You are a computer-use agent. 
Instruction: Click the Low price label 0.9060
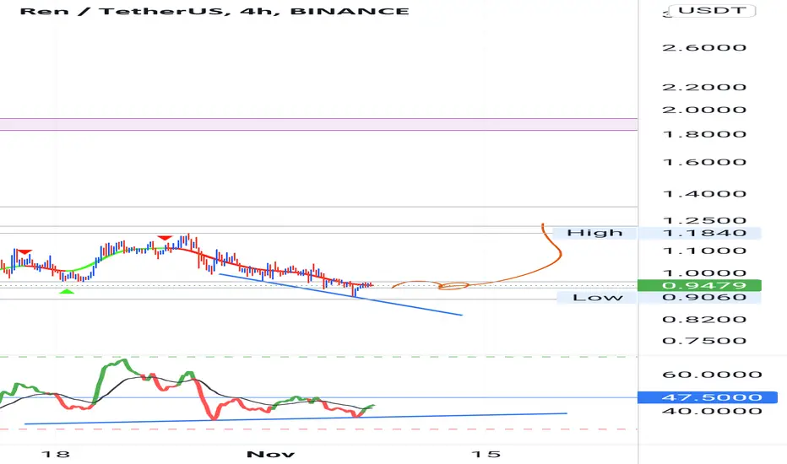(700, 298)
